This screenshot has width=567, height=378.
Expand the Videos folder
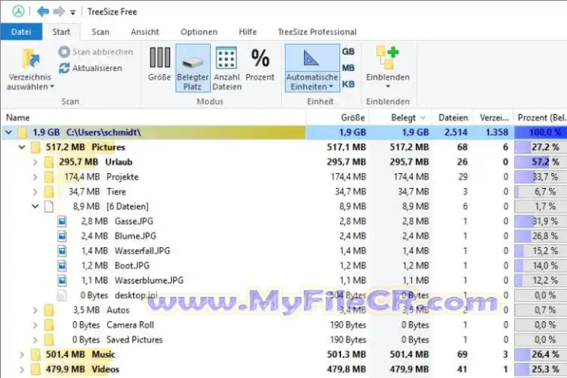[22, 369]
